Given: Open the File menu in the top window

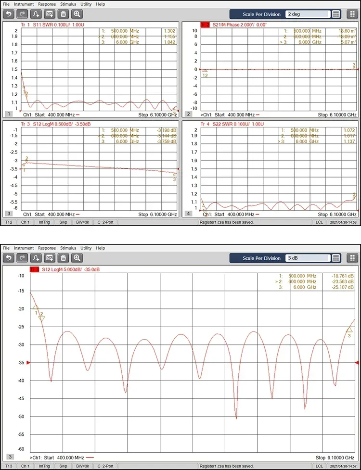Looking at the screenshot, I should [6, 4].
